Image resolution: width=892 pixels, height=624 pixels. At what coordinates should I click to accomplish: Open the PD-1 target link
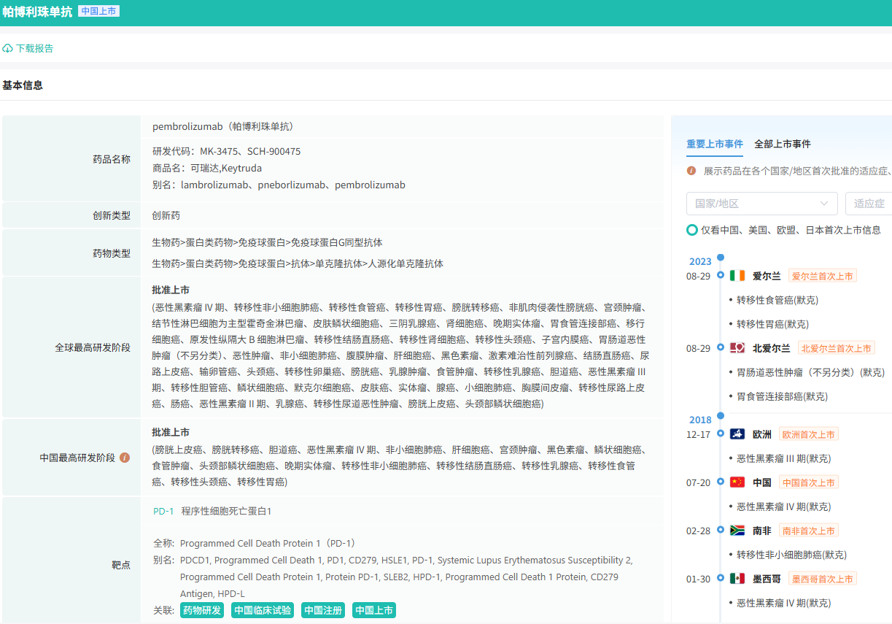click(163, 512)
